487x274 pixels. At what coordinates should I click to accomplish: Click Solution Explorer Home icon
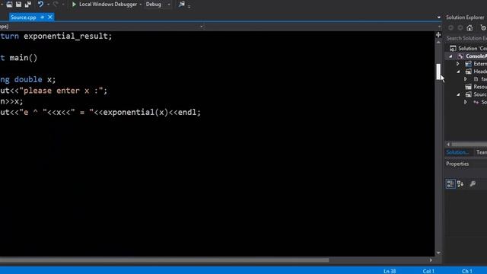(x=469, y=28)
